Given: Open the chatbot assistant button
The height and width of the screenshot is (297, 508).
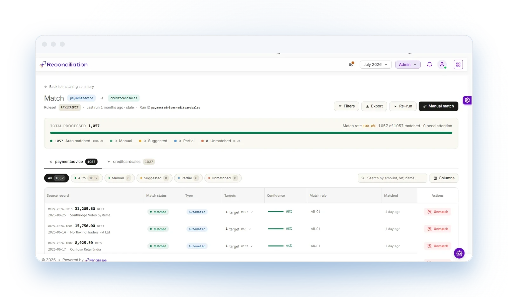Looking at the screenshot, I should tap(459, 253).
